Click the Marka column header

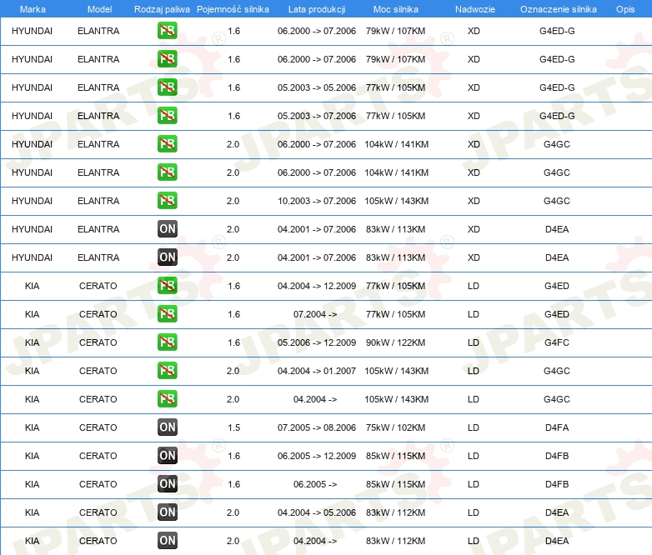click(33, 9)
